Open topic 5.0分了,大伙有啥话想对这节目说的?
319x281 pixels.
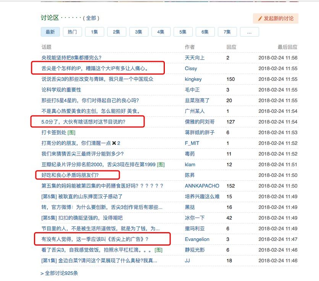click(x=84, y=122)
